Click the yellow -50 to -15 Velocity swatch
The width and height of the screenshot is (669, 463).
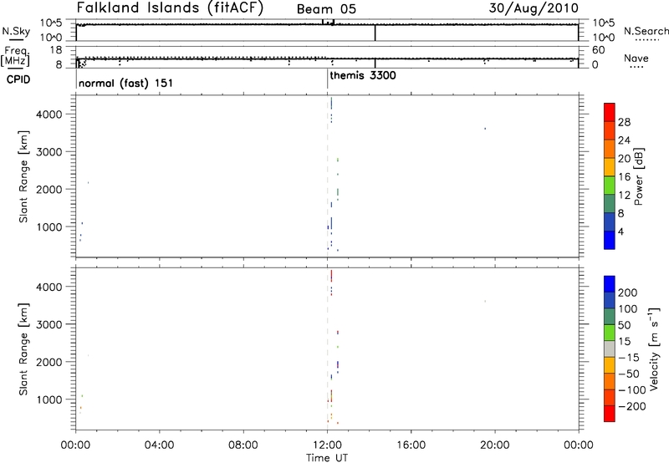click(x=610, y=365)
